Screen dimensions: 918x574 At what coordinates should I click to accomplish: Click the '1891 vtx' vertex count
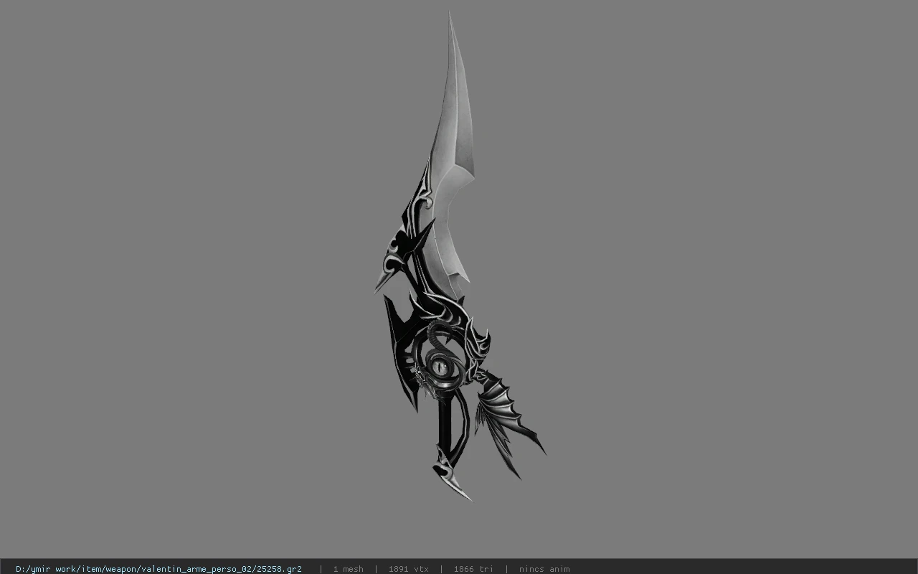click(408, 569)
